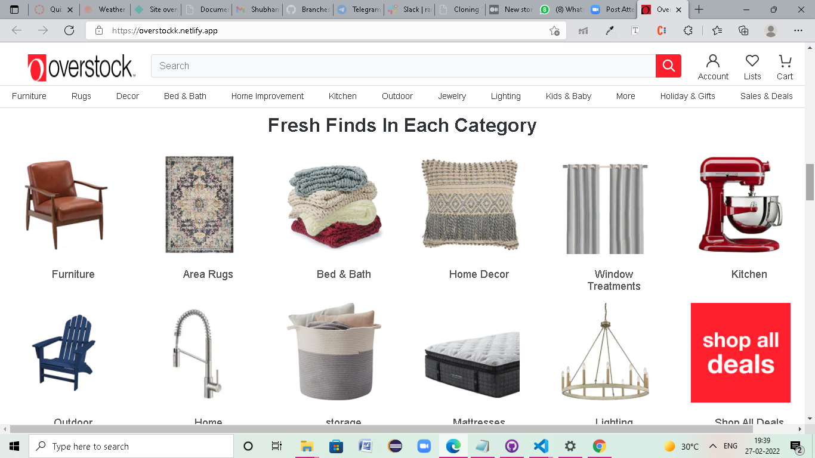Screen dimensions: 815x458
Task: Open browser Settings and more menu
Action: (798, 30)
